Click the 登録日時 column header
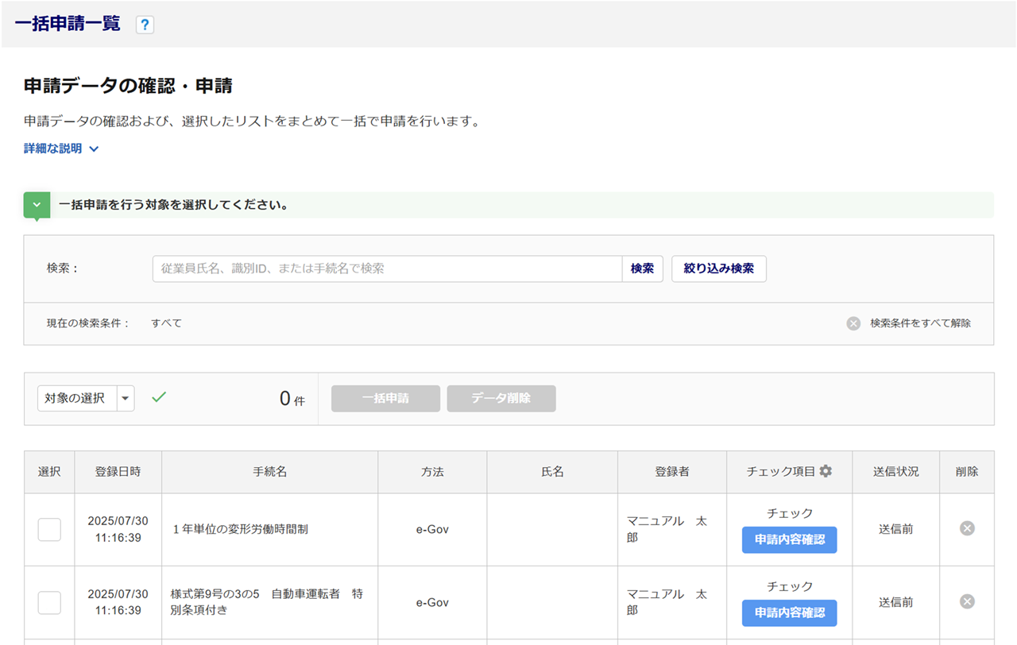The height and width of the screenshot is (645, 1017). pyautogui.click(x=118, y=472)
